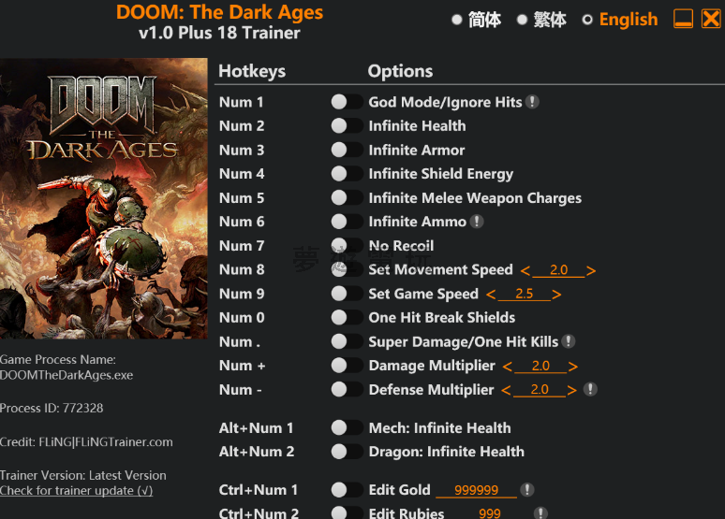This screenshot has height=519, width=725.
Task: Select Simplified Chinese language radio
Action: point(457,20)
